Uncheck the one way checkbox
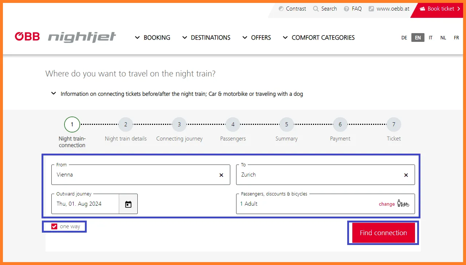 coord(54,226)
